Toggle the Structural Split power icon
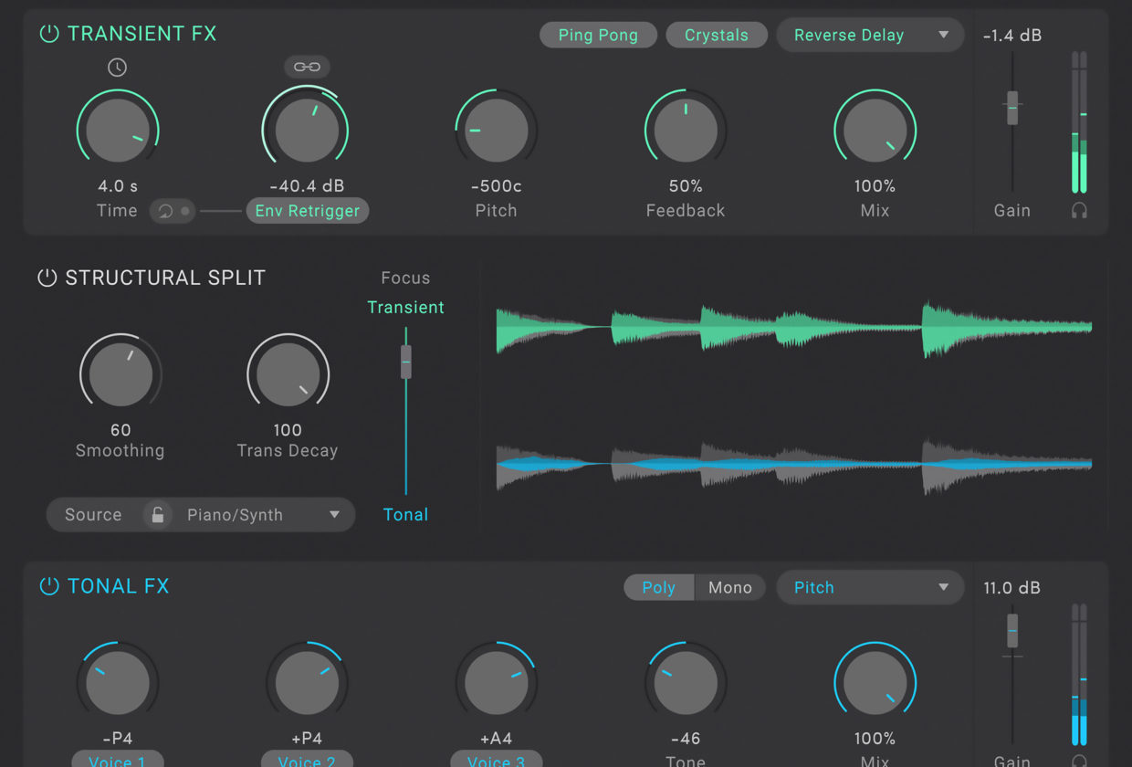The width and height of the screenshot is (1132, 767). point(47,278)
